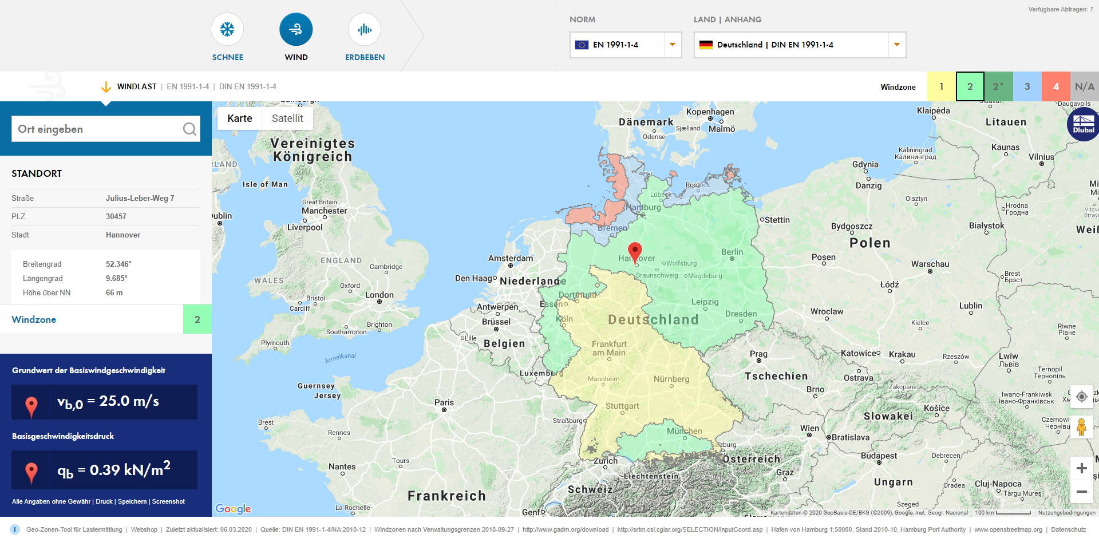Toggle the Windzone 2* filter
The image size is (1099, 542).
click(x=998, y=86)
